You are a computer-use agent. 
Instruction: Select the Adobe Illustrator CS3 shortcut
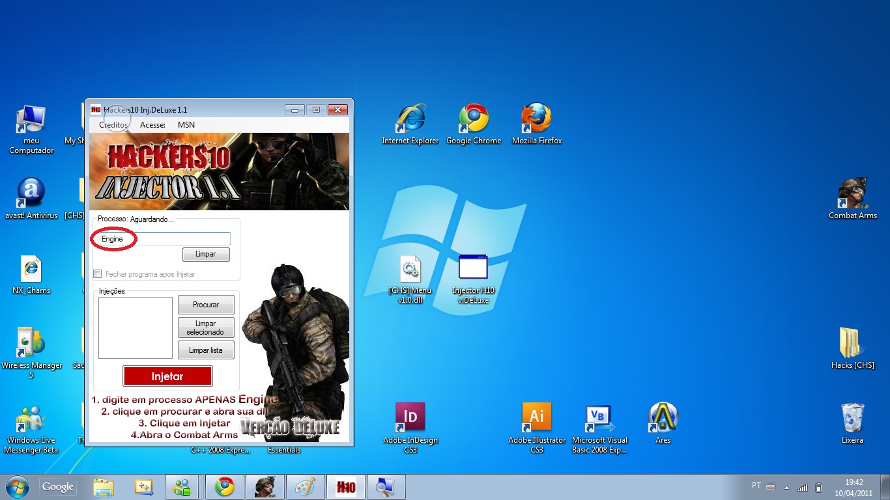click(537, 428)
